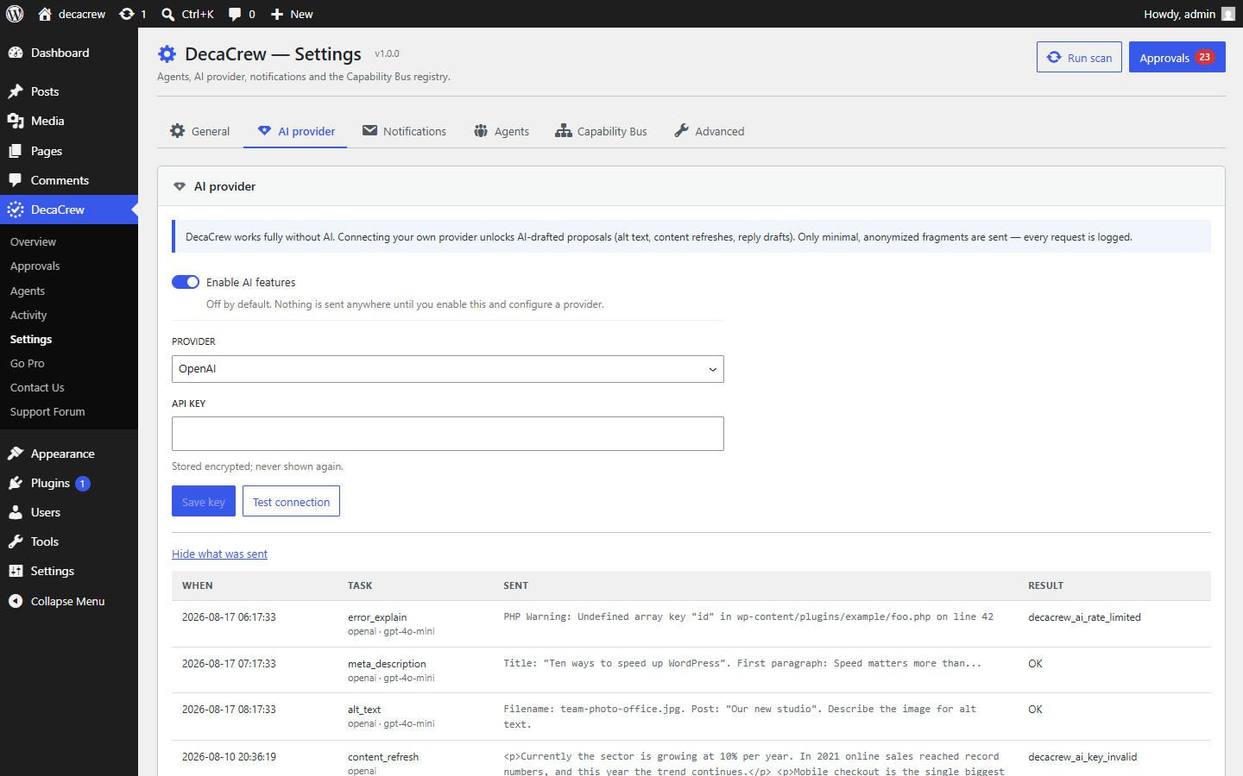The width and height of the screenshot is (1243, 776).
Task: Switch to the Agents tab
Action: click(x=502, y=131)
